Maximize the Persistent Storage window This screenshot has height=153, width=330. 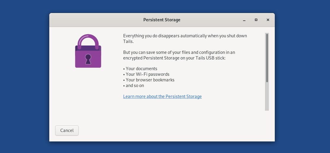tap(256, 20)
